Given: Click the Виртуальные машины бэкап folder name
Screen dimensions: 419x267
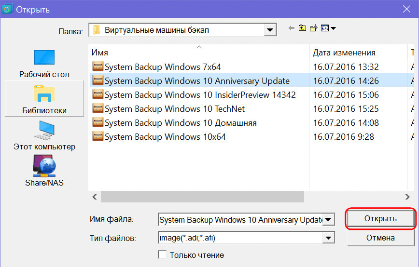Looking at the screenshot, I should click(157, 30).
